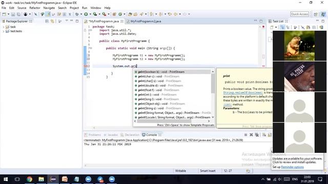Viewport: 328px width, 184px height.
Task: Toggle Scheduled view in Task List
Action: pos(288,27)
